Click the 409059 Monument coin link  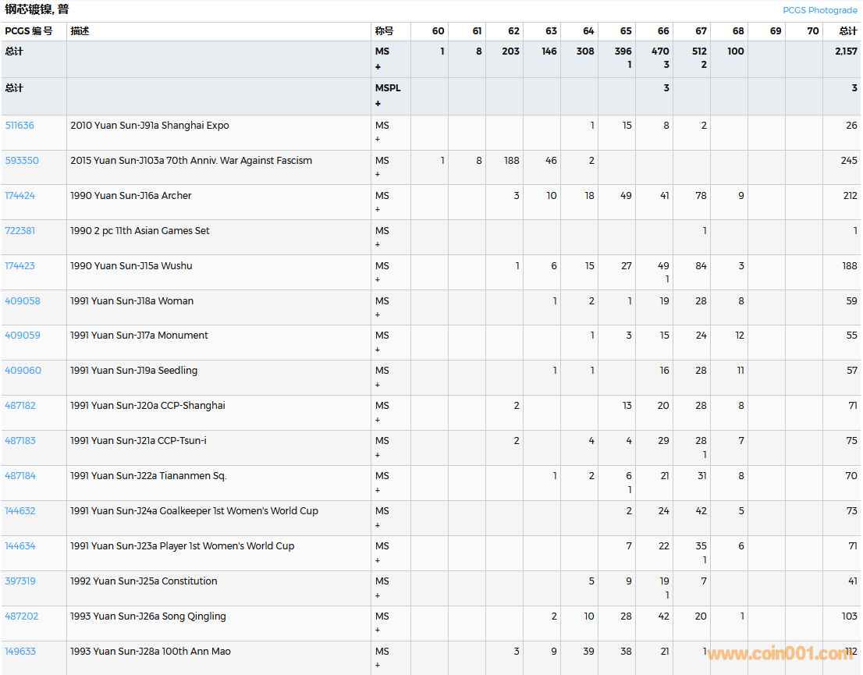pos(23,336)
